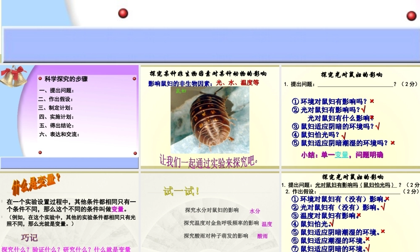The image size is (420, 252).
Task: Click the example text starting （例如
Action: (x=71, y=220)
